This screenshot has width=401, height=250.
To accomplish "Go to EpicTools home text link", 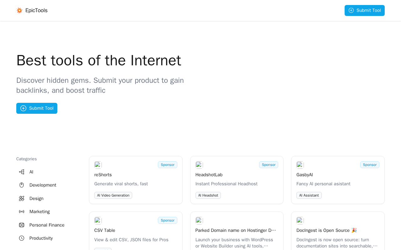I will [x=36, y=10].
